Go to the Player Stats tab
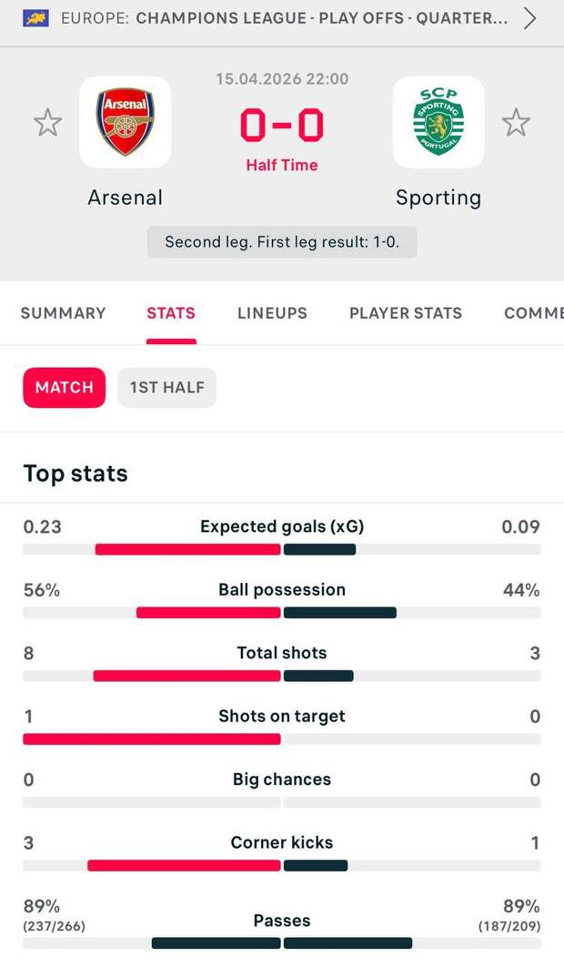The height and width of the screenshot is (958, 564). 406,313
